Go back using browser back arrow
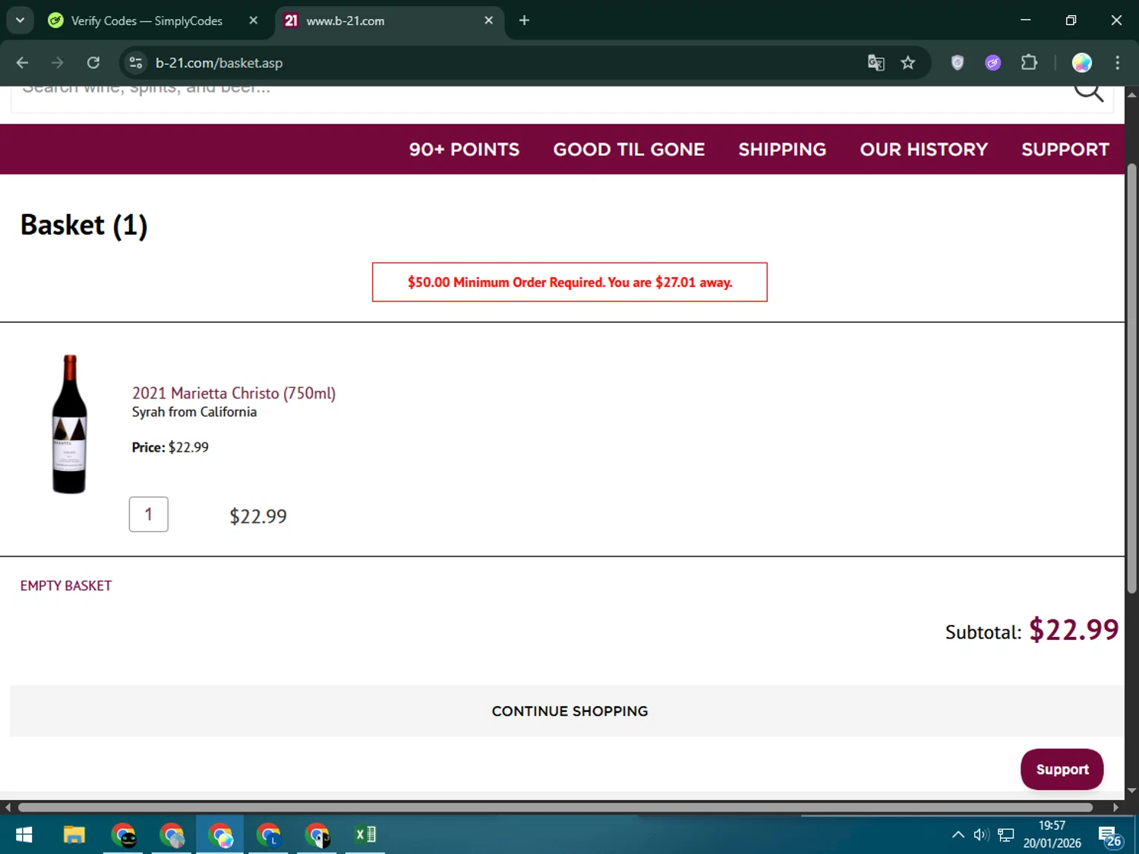The width and height of the screenshot is (1139, 854). (x=22, y=63)
